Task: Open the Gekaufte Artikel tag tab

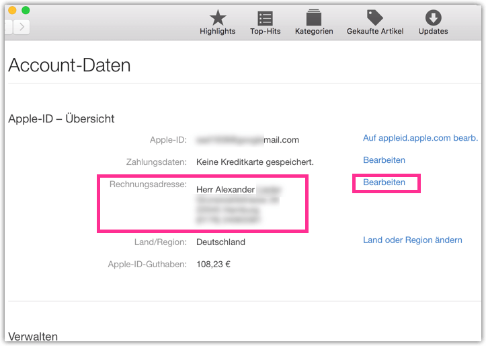Action: (375, 22)
